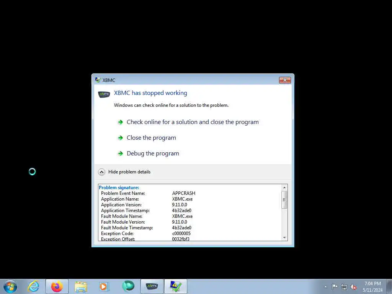Click the Application Timestamp 4b32ade0 value
This screenshot has width=392, height=294.
pyautogui.click(x=181, y=211)
